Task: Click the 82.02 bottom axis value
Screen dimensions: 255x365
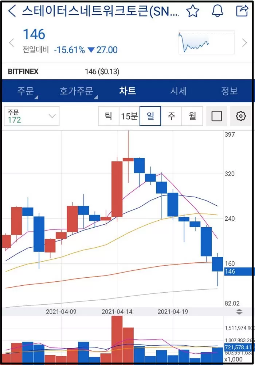Action: (x=232, y=303)
